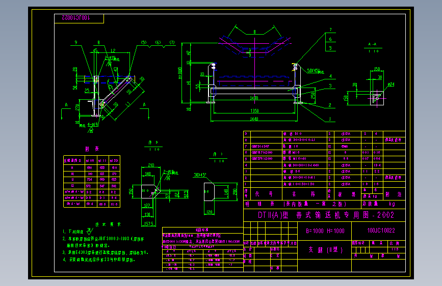The image size is (442, 286).
Task: Select balloon 7 at right of front view
Action: click(x=330, y=30)
